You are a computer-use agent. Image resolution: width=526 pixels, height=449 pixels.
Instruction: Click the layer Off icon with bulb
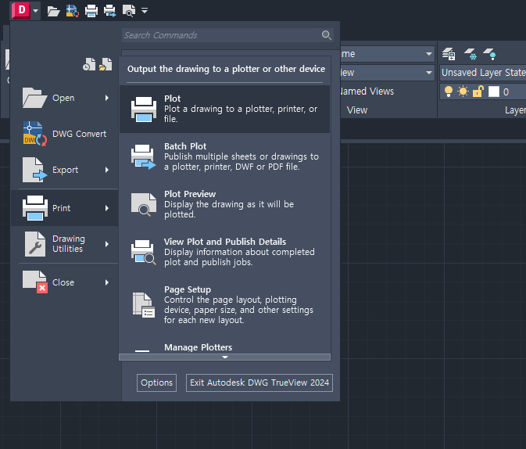point(489,54)
